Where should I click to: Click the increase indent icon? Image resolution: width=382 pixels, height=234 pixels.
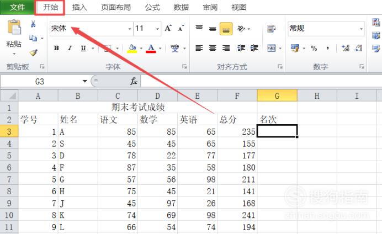(254, 48)
